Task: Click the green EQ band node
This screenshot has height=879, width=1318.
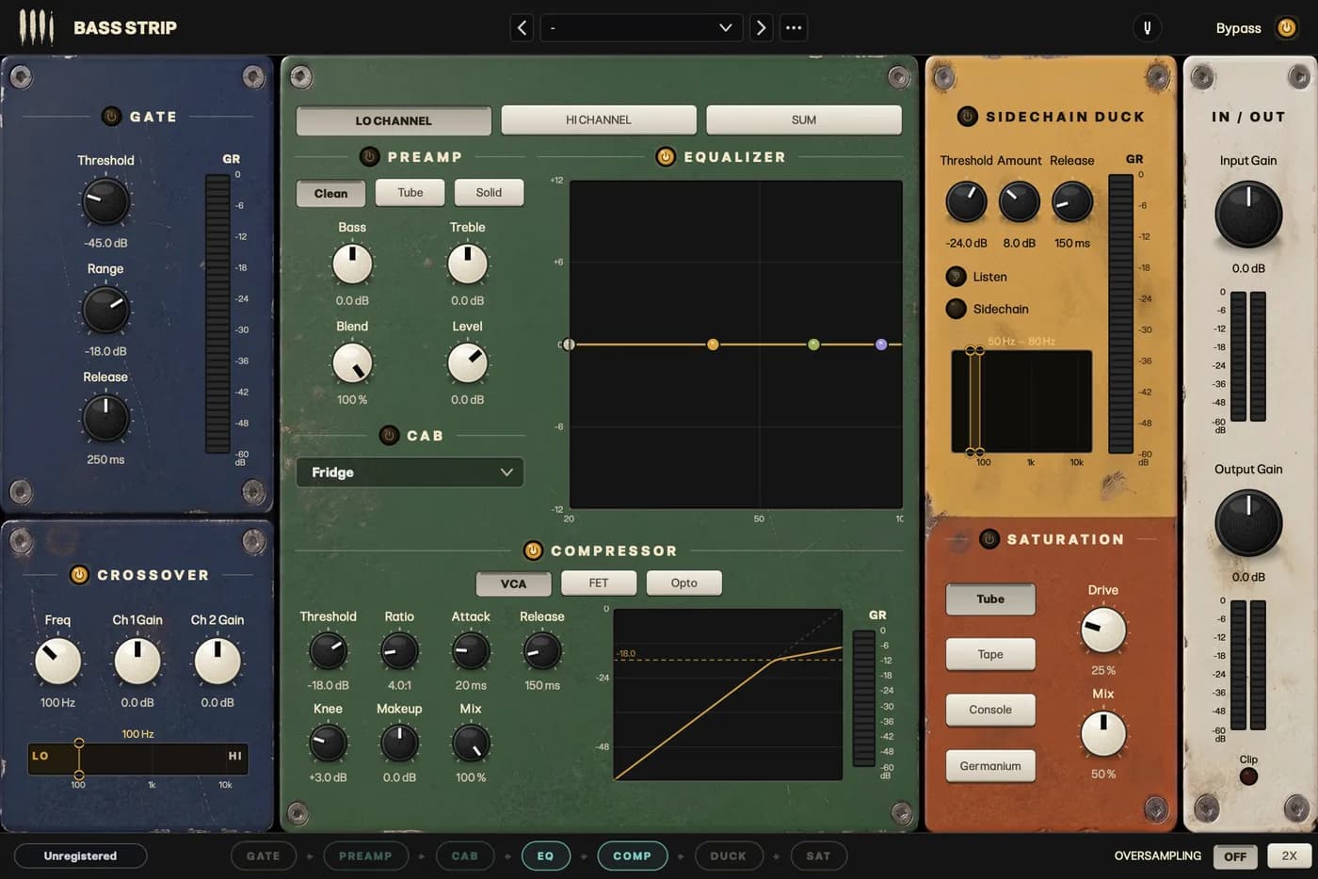Action: click(x=813, y=344)
